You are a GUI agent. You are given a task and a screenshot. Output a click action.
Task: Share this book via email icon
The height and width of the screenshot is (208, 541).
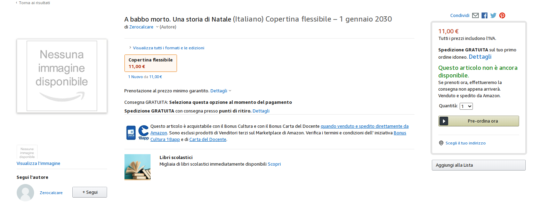(x=475, y=16)
